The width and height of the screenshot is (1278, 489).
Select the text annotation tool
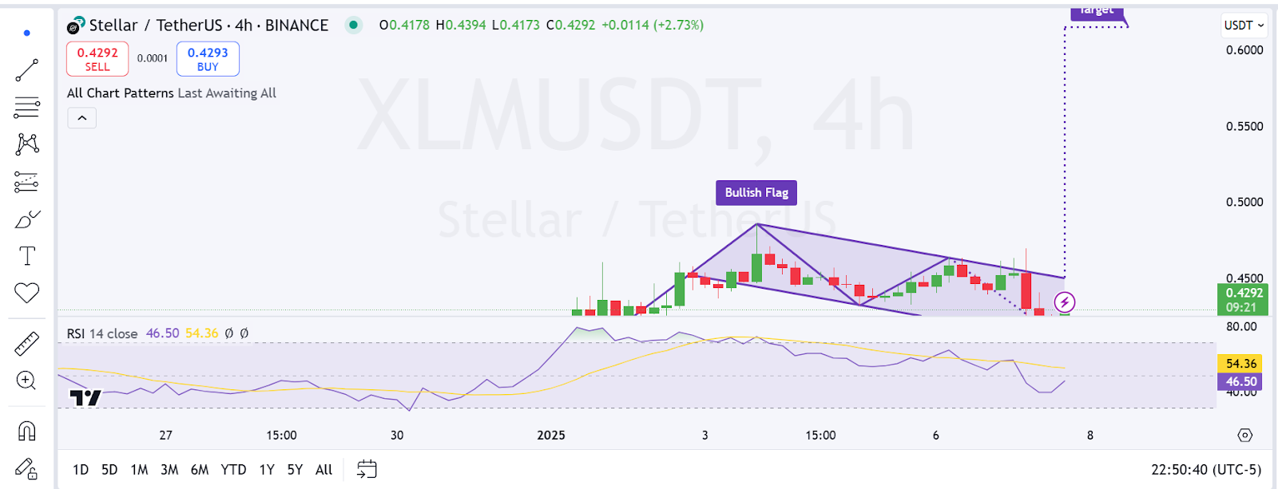point(26,256)
